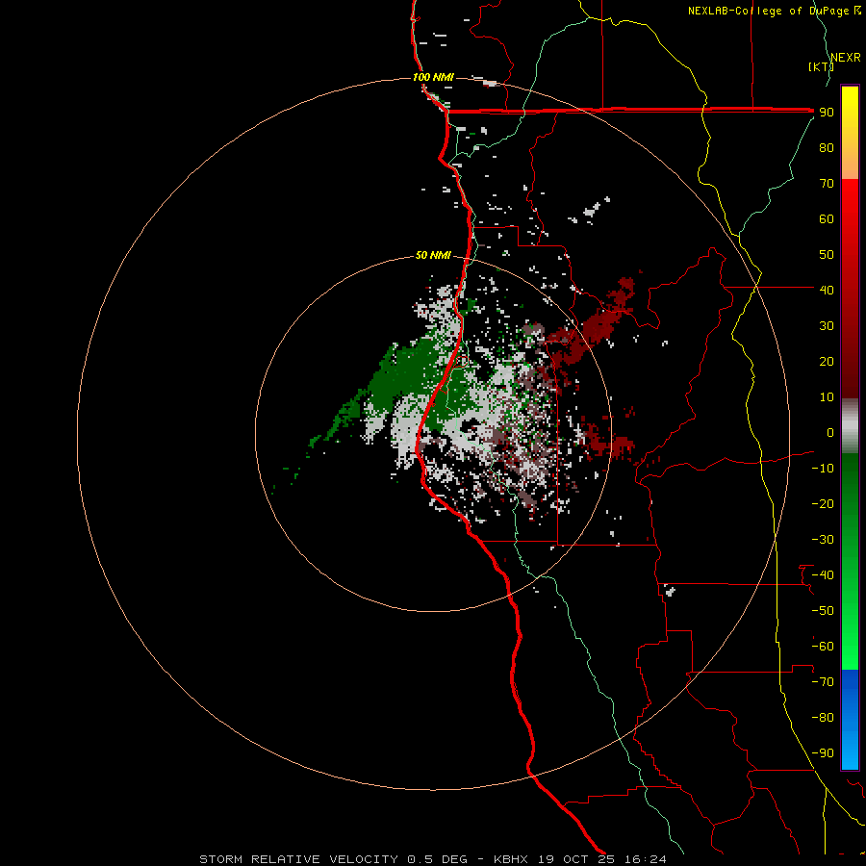Pick the gray zero-velocity segment of color bar
The width and height of the screenshot is (866, 866).
(x=850, y=426)
